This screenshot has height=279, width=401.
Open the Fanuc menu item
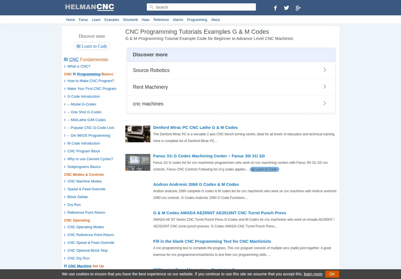[83, 20]
